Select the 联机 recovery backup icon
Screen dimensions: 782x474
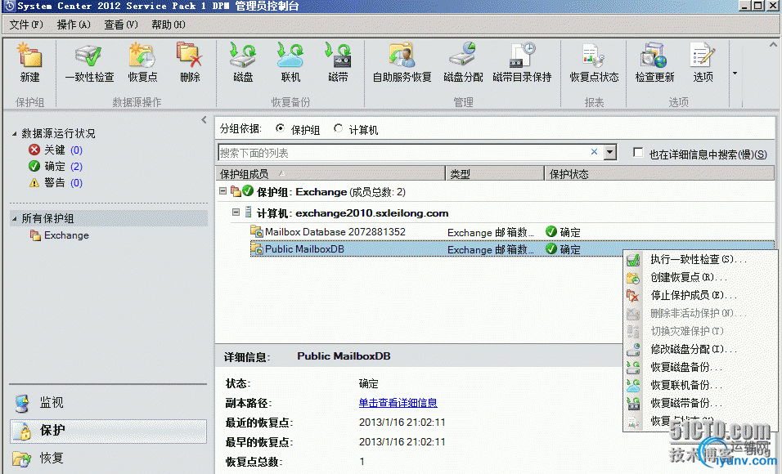click(290, 56)
